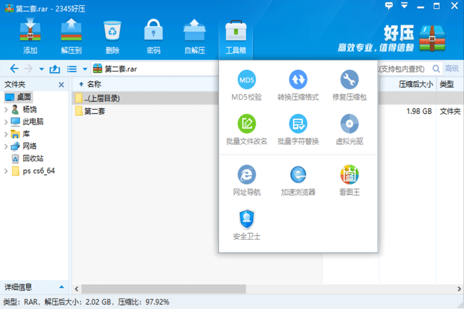Viewport: 464px width, 309px height.
Task: Click 解压到 to extract the archive
Action: pos(71,36)
